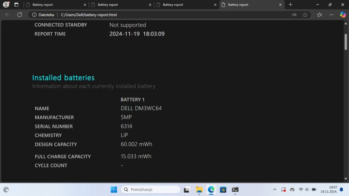Open the OneDrive cloud tray icon
Screen dimensions: 349x196
(292, 190)
